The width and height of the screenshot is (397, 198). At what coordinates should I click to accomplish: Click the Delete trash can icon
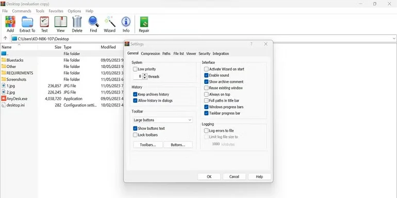[77, 22]
